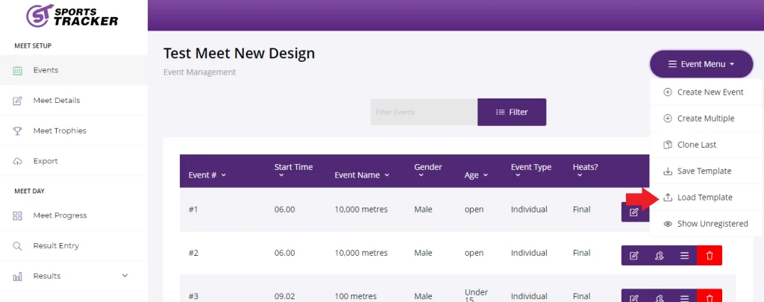
Task: Click the upload icon beside Load Template
Action: [x=668, y=198]
